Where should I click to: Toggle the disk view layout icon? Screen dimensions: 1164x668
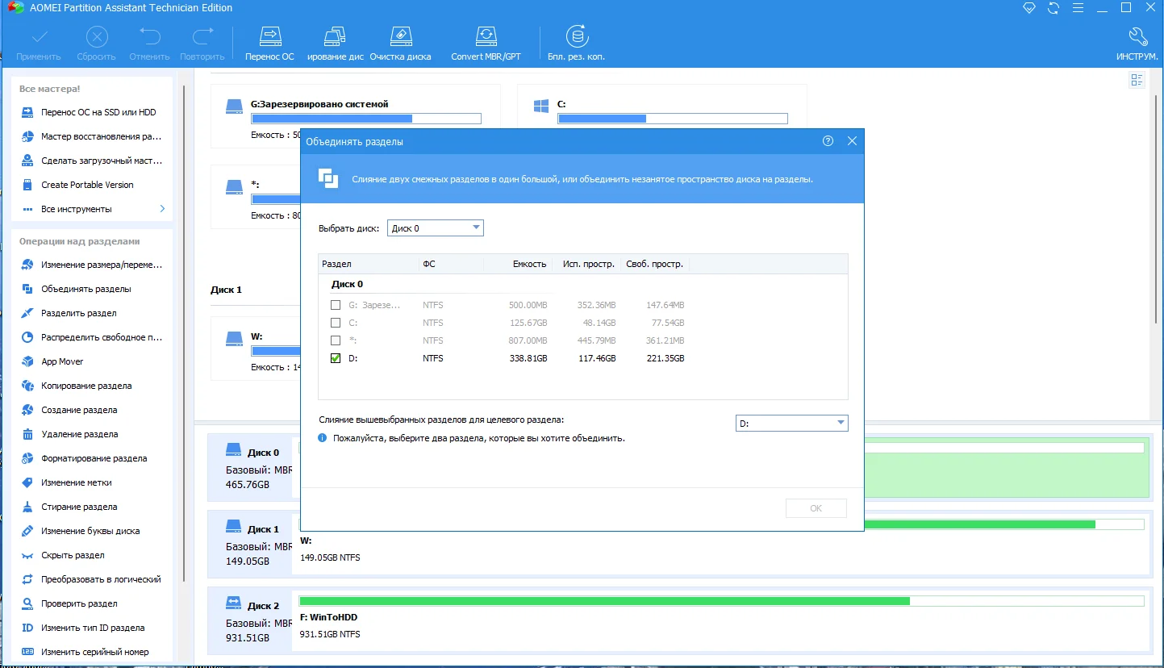pyautogui.click(x=1137, y=79)
